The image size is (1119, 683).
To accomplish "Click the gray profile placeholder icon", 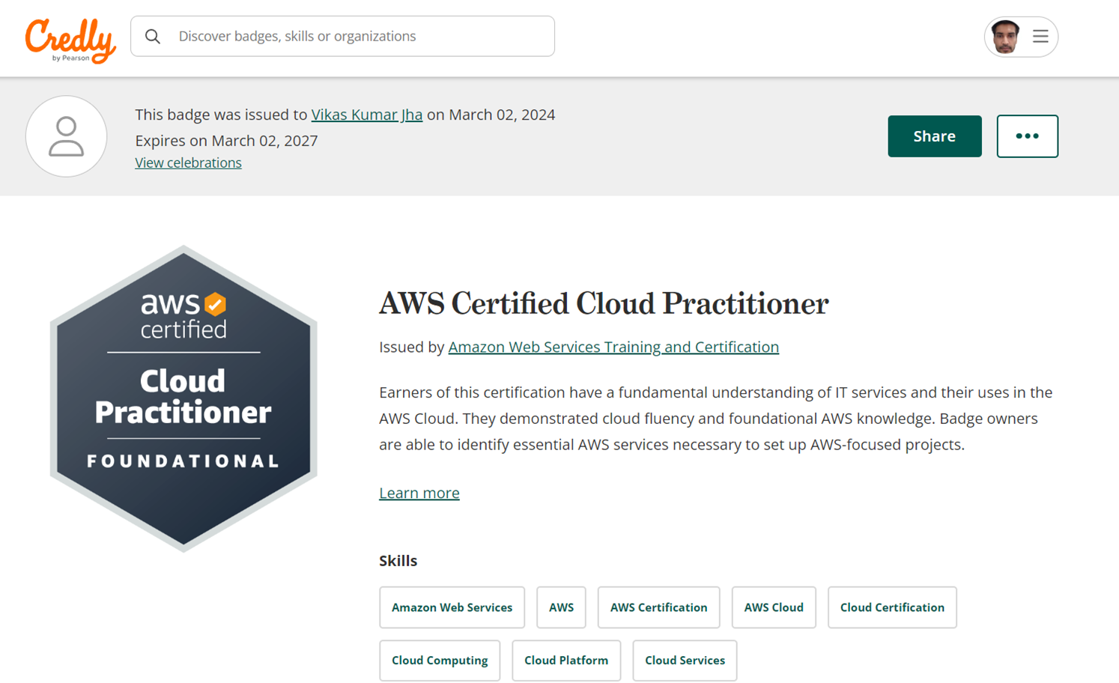I will tap(66, 136).
